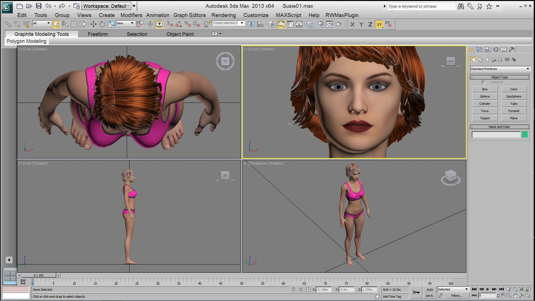Click the Select and Link icon
Image resolution: width=535 pixels, height=301 pixels.
tap(8, 25)
